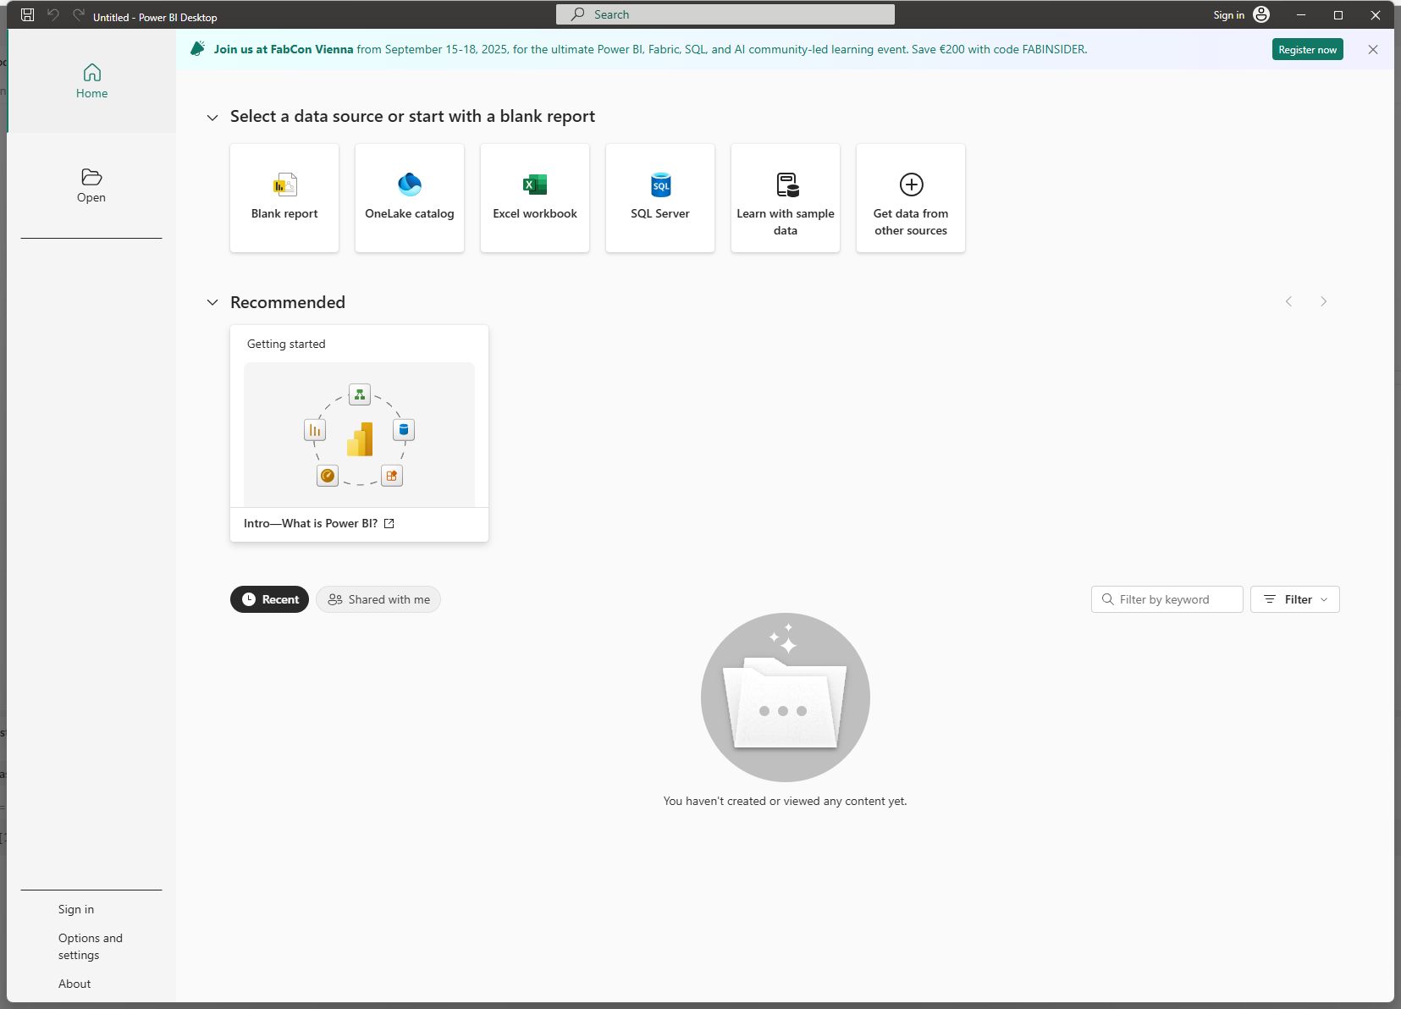Go to Home in left sidebar
1401x1009 pixels.
91,81
